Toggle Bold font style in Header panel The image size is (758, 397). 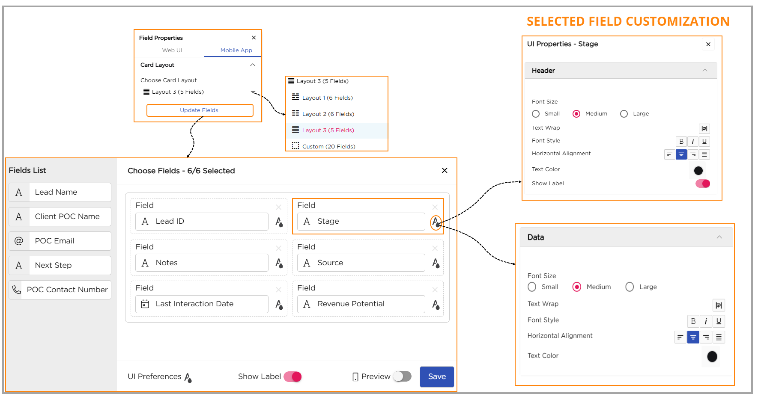[x=681, y=142]
